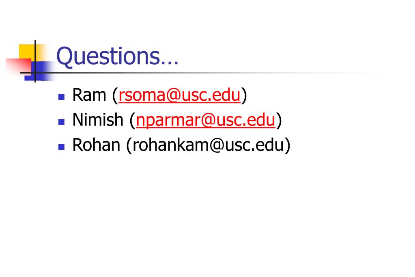Click the yellow square in the title decoration
Image resolution: width=415 pixels, height=277 pixels.
click(27, 52)
